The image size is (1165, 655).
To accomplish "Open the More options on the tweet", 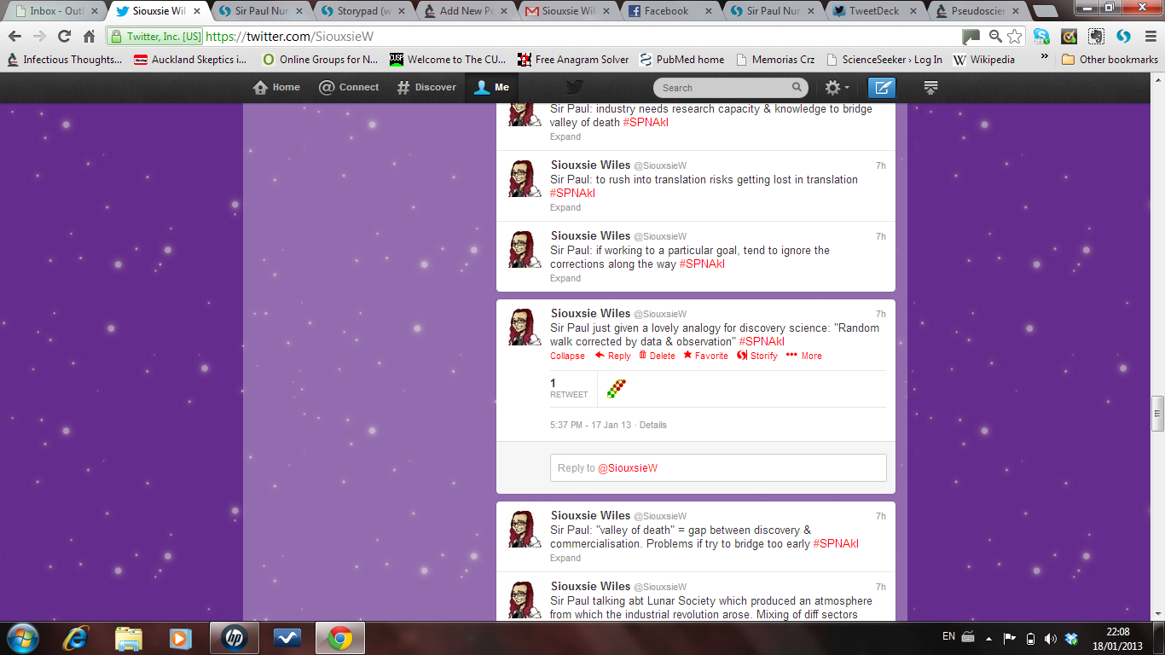I will [804, 356].
